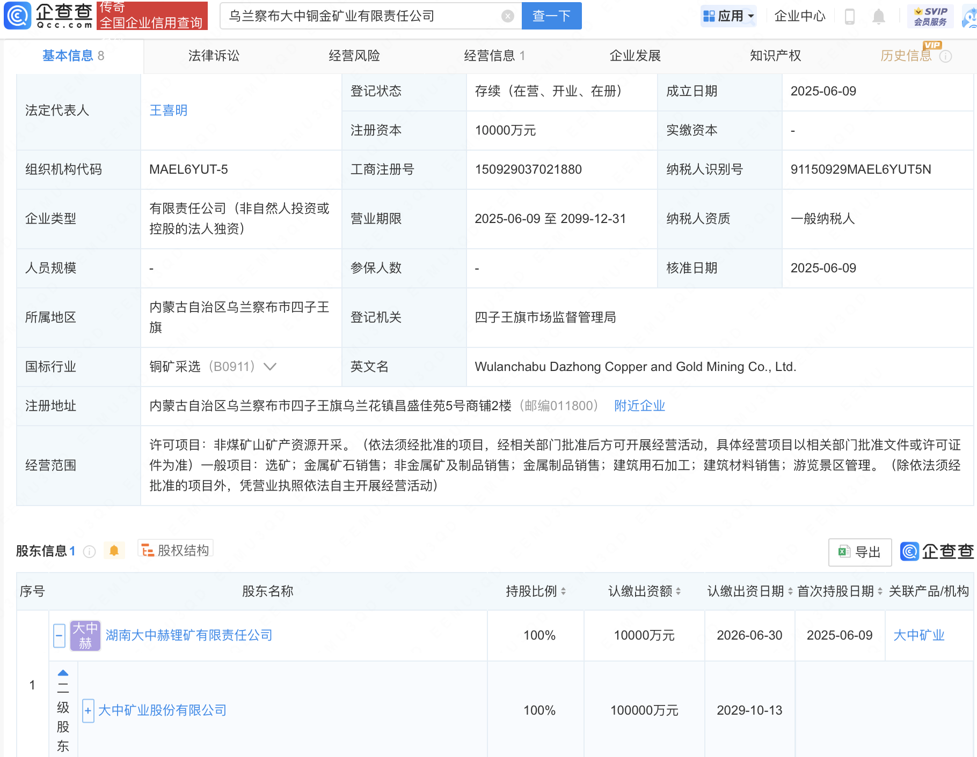Image resolution: width=977 pixels, height=757 pixels.
Task: Click English name Wulanchabu Dazhong text
Action: pyautogui.click(x=635, y=367)
